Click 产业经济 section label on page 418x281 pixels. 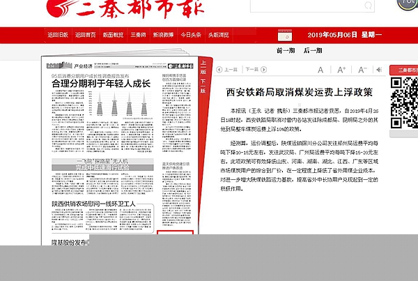(x=83, y=66)
